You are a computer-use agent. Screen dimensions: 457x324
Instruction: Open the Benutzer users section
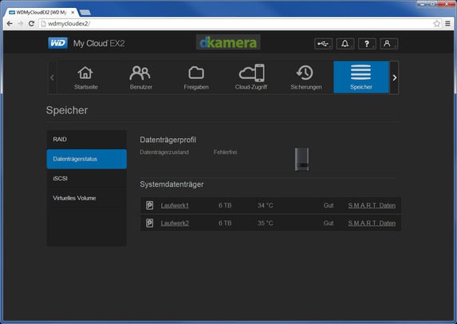pyautogui.click(x=141, y=77)
